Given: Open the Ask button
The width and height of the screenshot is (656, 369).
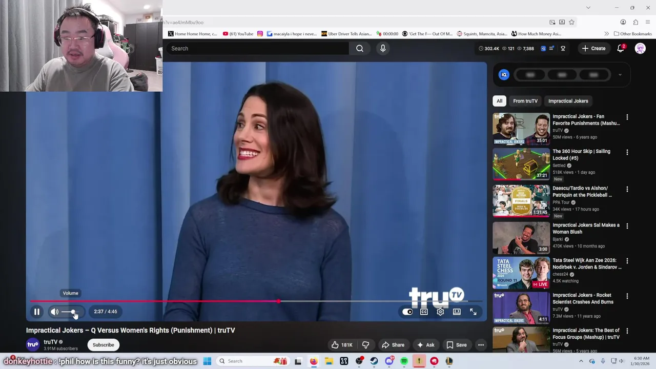Looking at the screenshot, I should coord(425,345).
